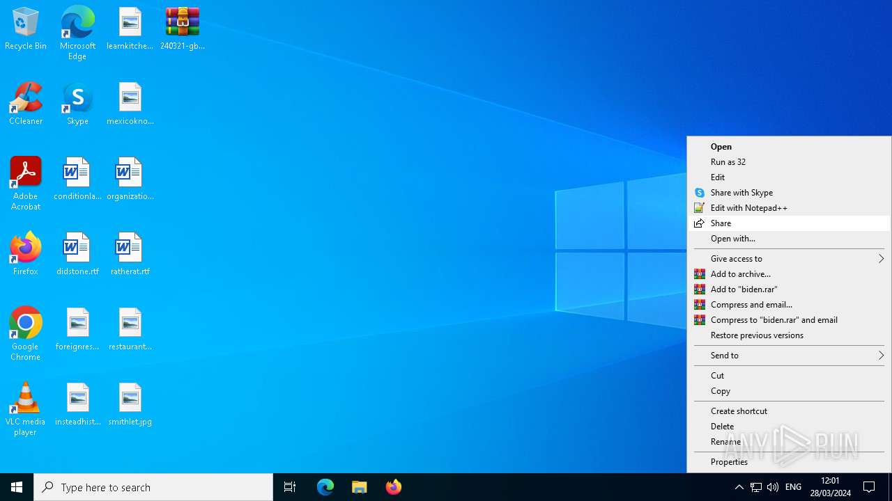Screen dimensions: 892x501
Task: Choose Edit in the context menu
Action: click(x=789, y=177)
